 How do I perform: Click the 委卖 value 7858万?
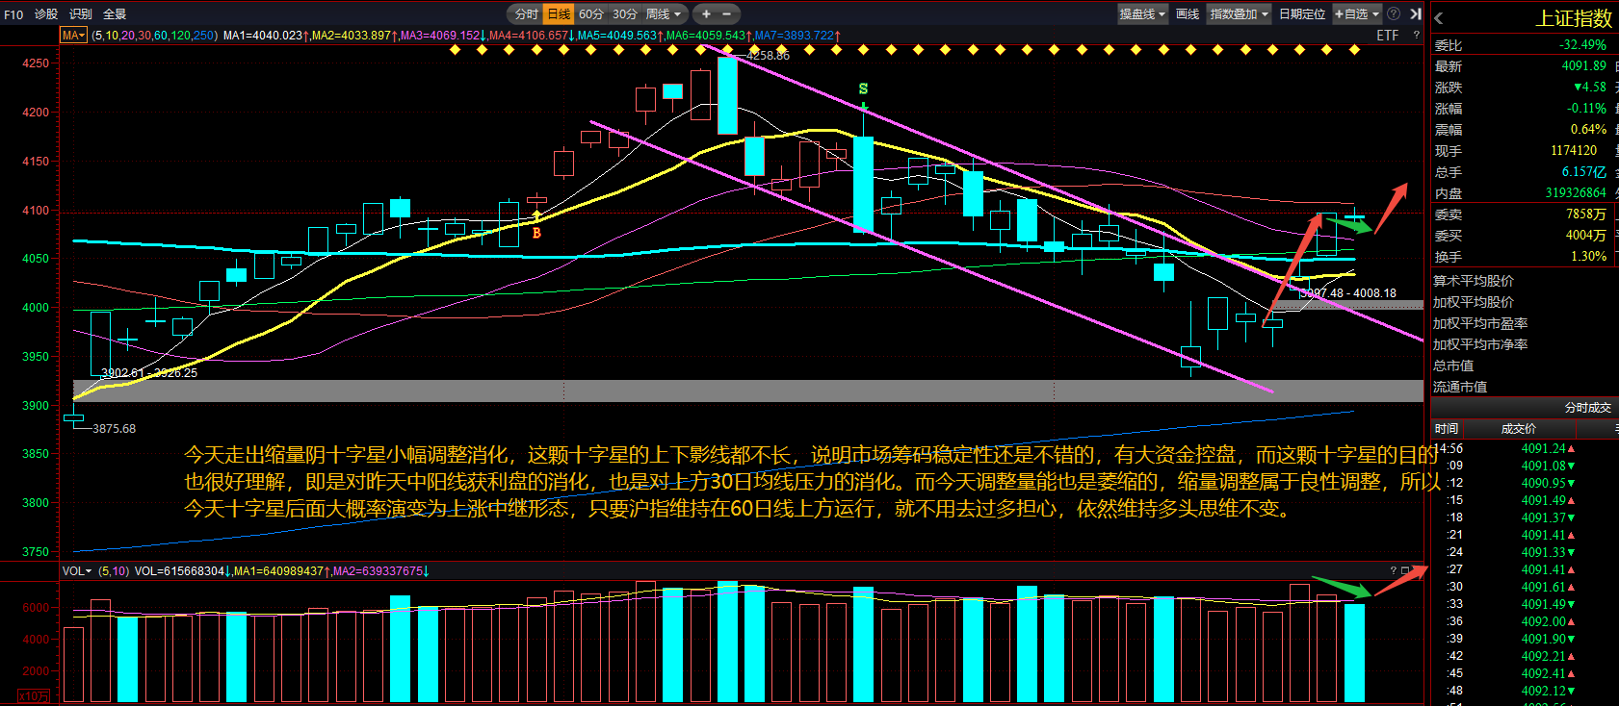tap(1586, 214)
